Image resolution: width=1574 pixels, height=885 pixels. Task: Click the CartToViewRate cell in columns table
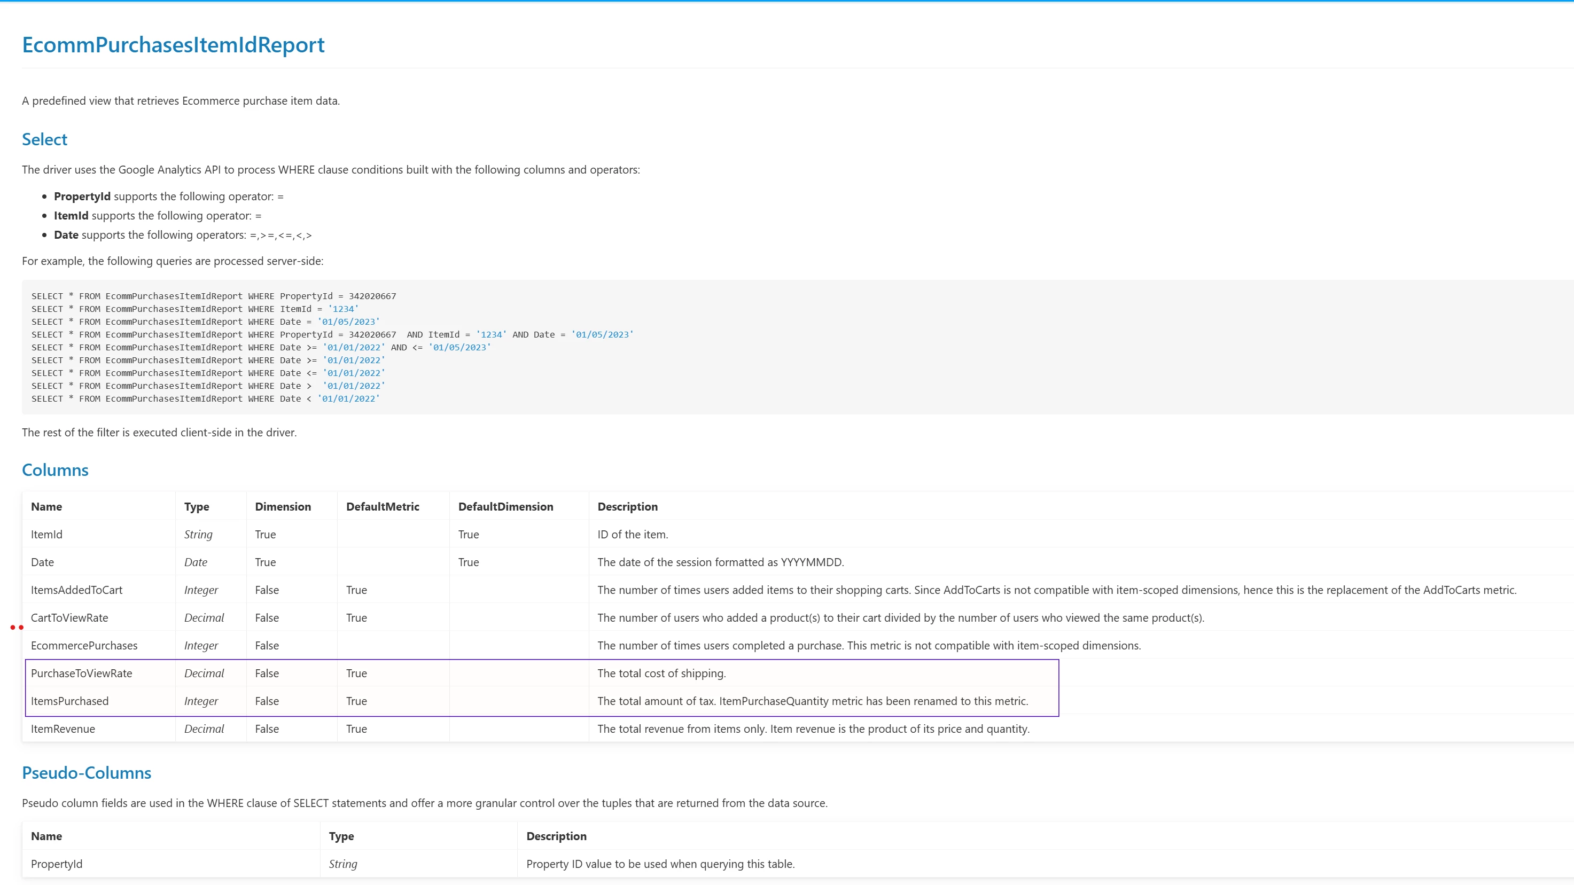tap(69, 617)
